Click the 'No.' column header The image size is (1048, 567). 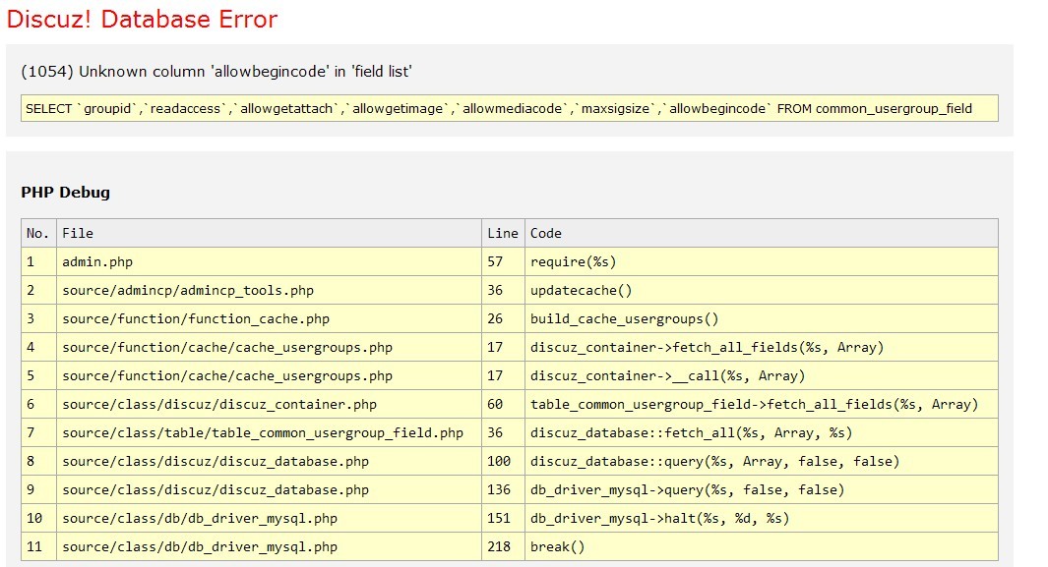tap(38, 234)
